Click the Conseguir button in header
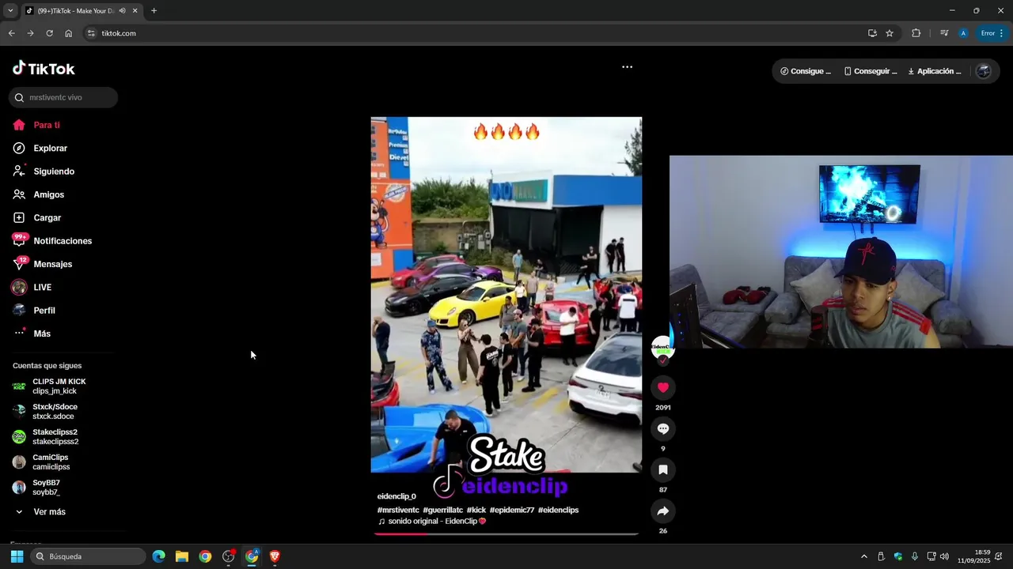1013x569 pixels. (871, 71)
